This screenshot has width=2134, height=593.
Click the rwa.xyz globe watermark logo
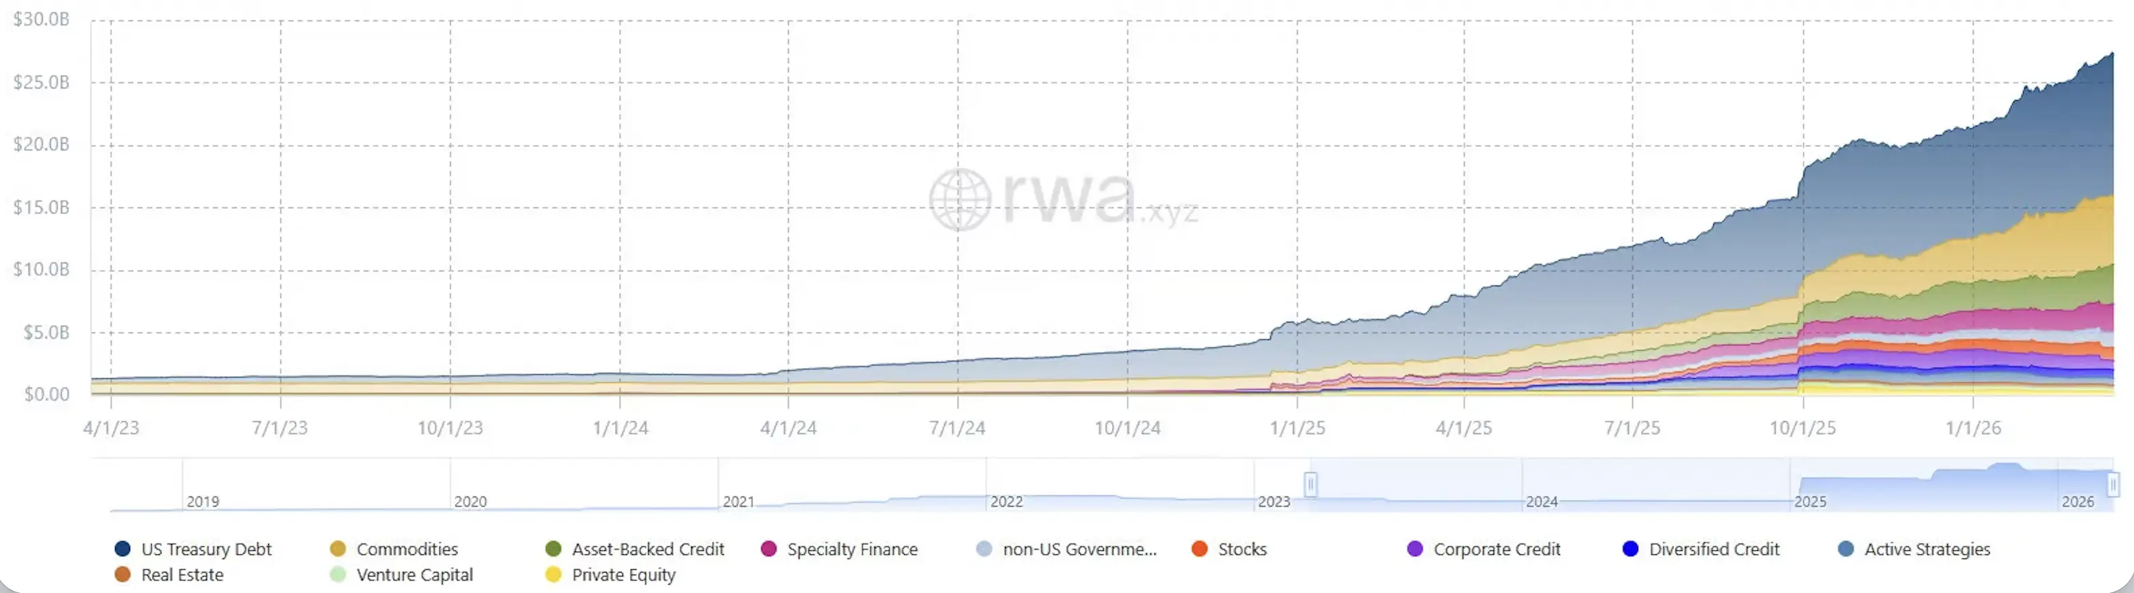pos(959,199)
